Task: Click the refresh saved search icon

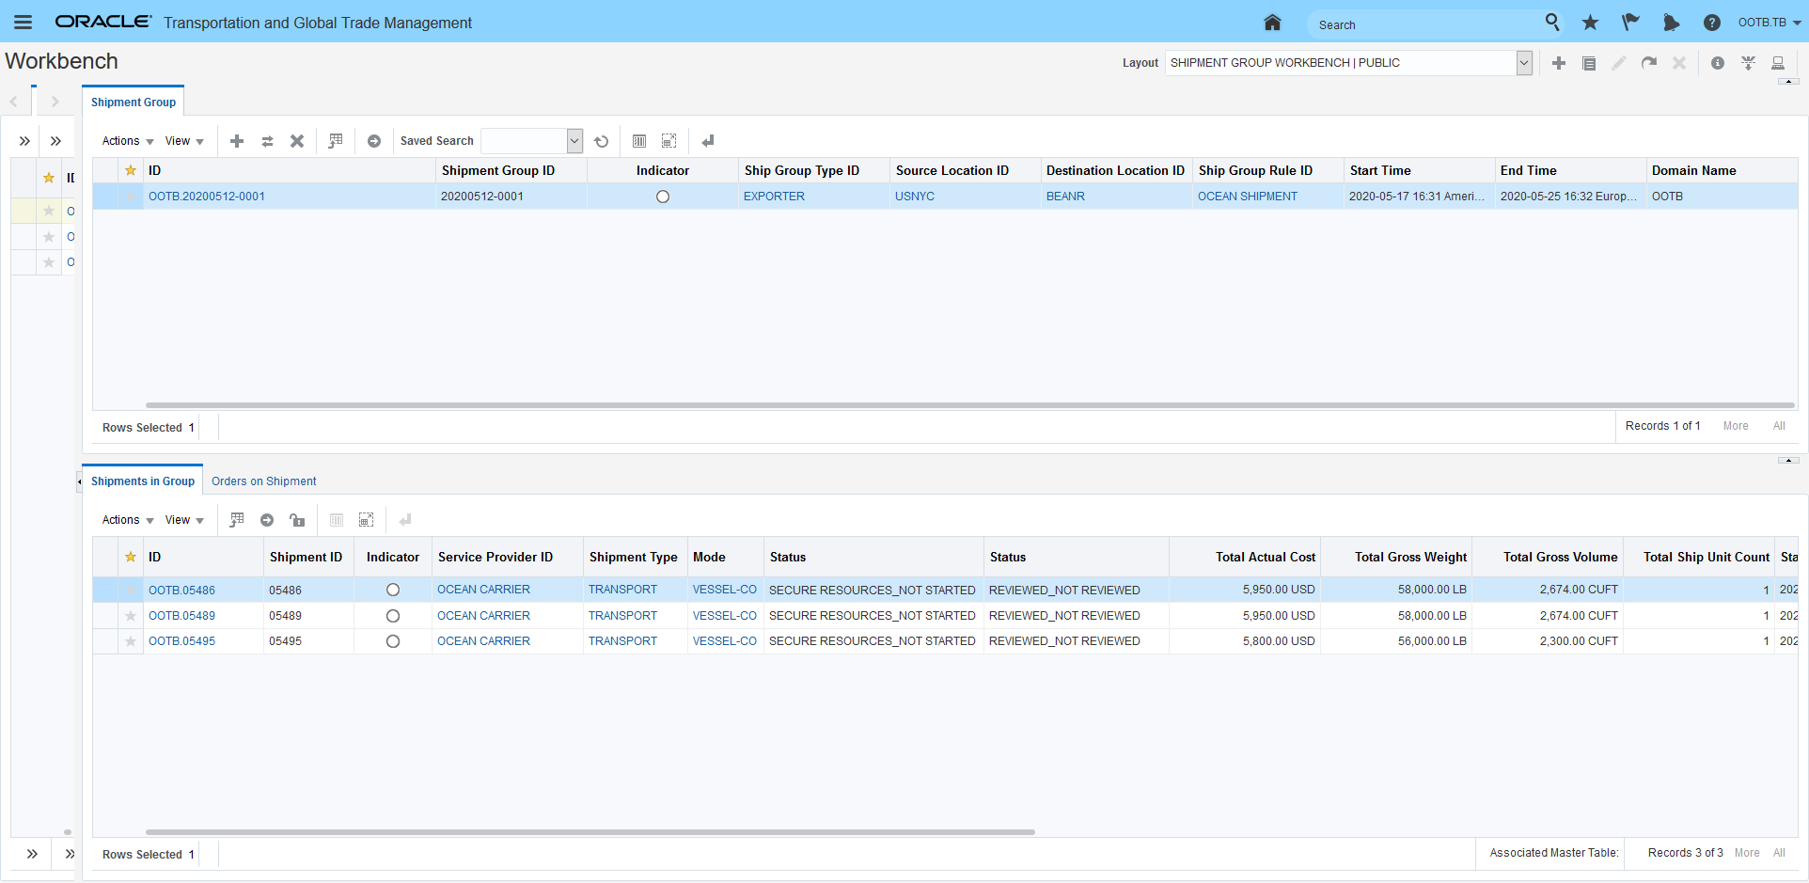Action: [602, 141]
